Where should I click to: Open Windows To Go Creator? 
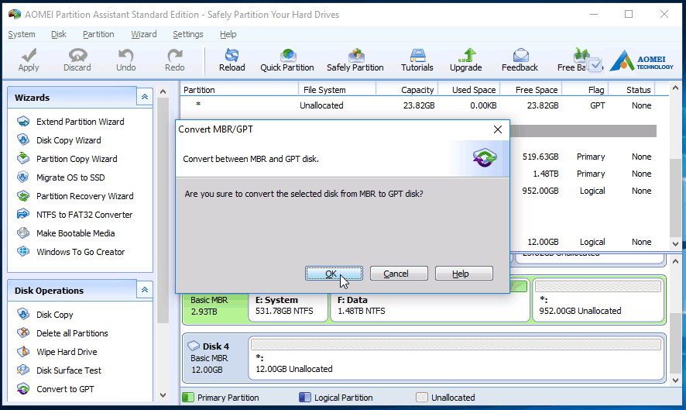click(81, 252)
